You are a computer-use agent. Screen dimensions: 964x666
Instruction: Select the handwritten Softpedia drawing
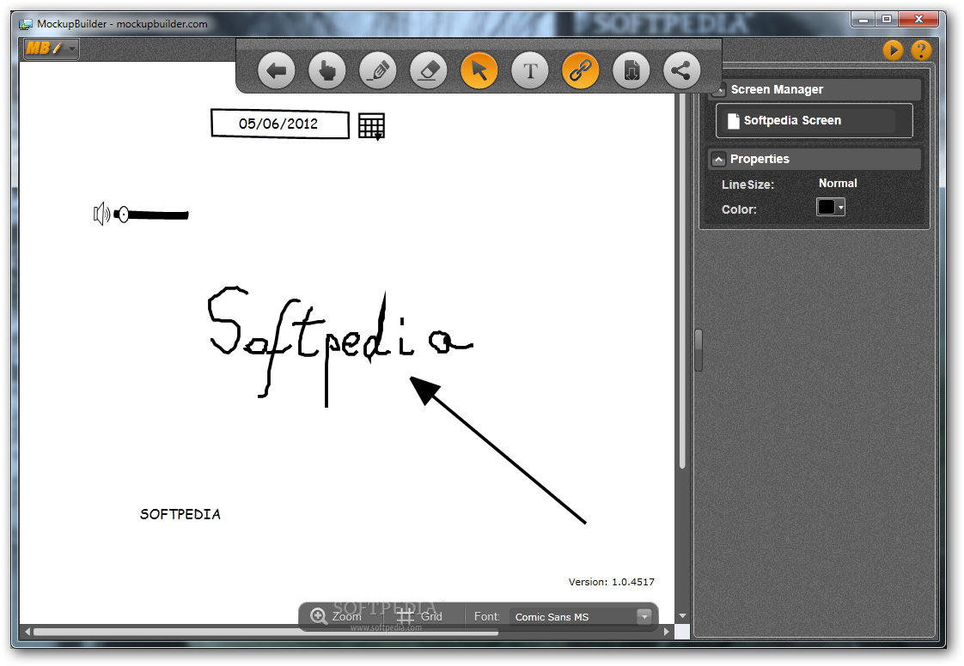point(340,346)
